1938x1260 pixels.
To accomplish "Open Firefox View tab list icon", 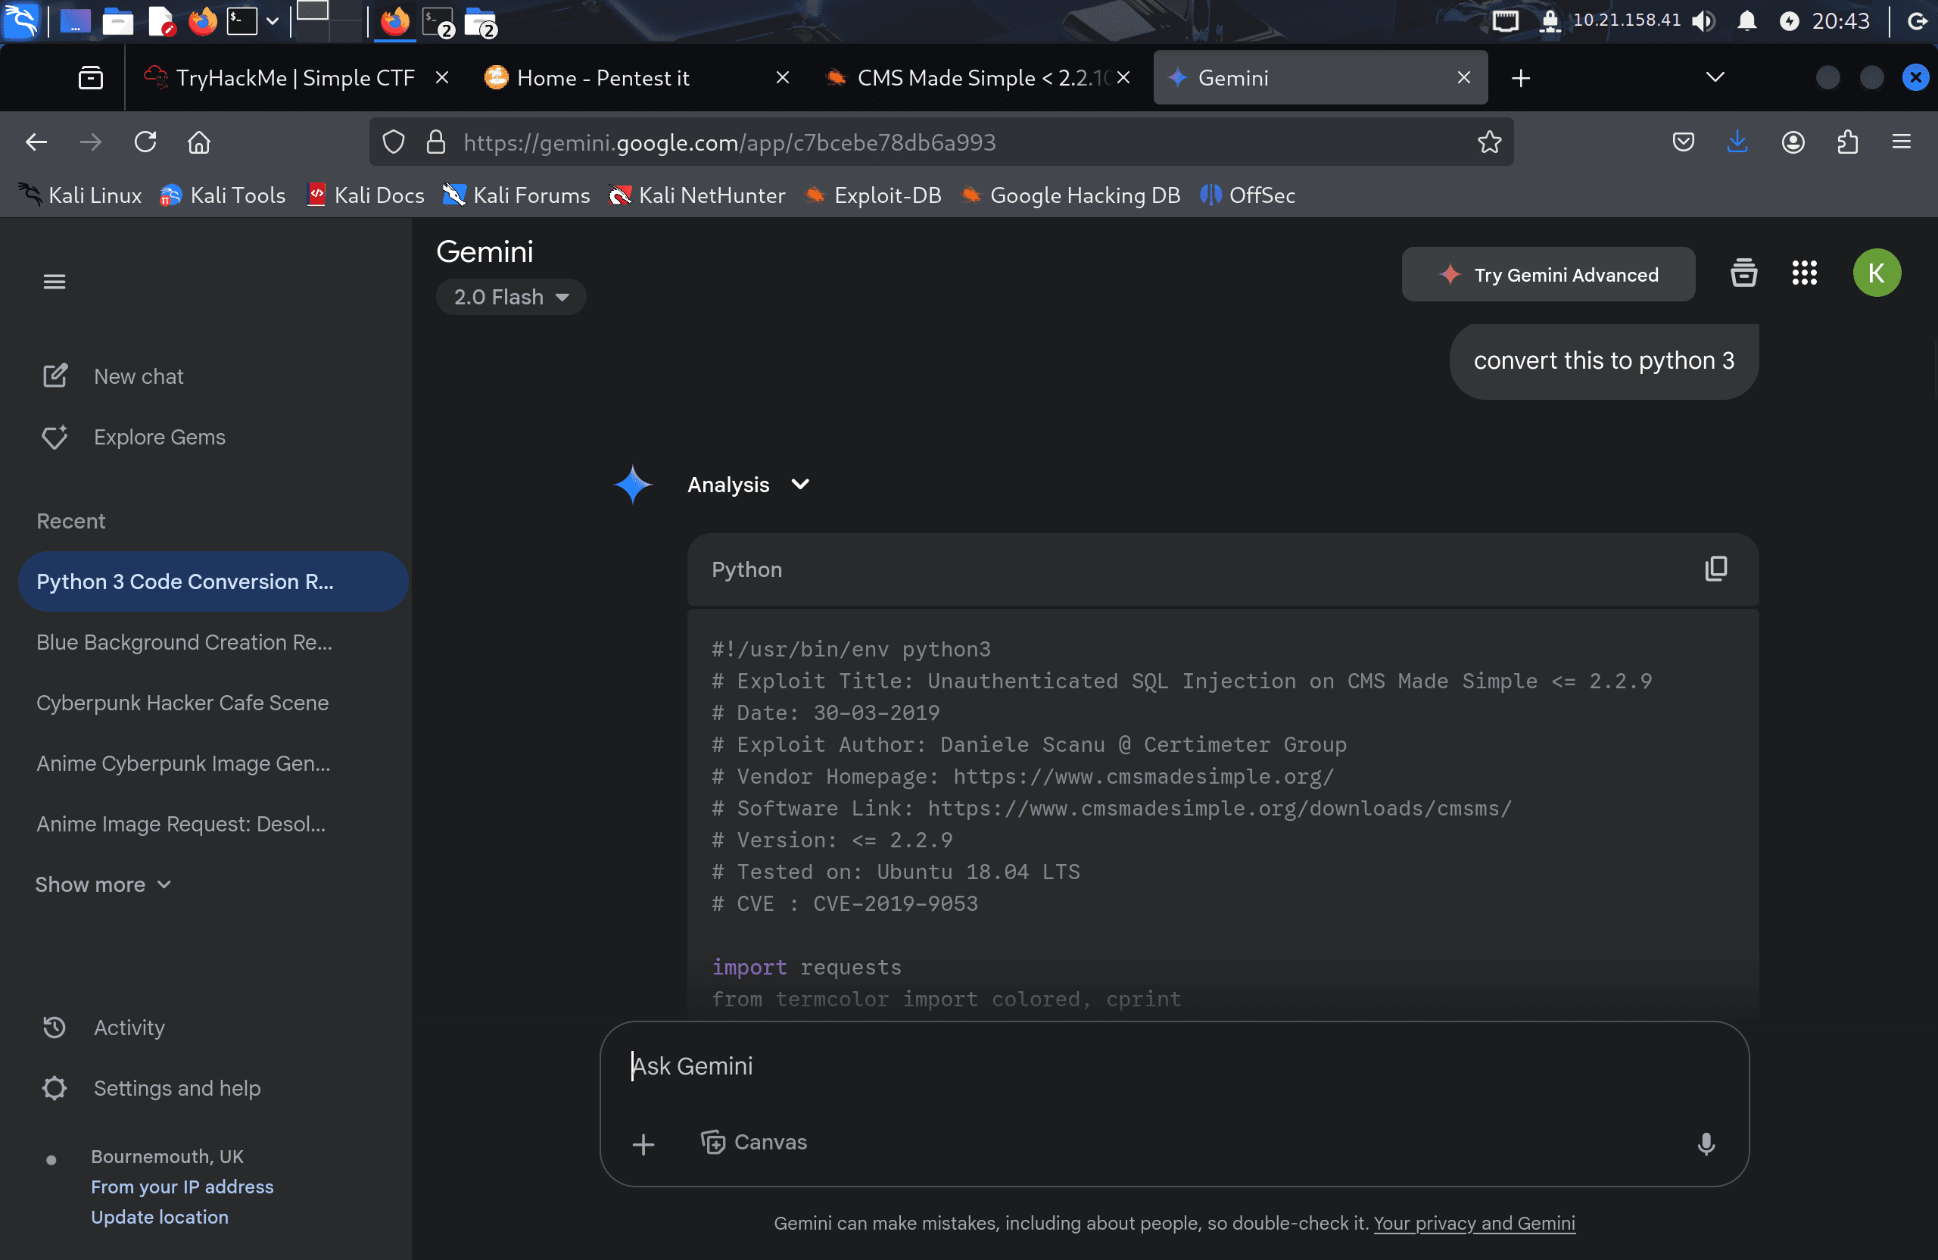I will [90, 78].
